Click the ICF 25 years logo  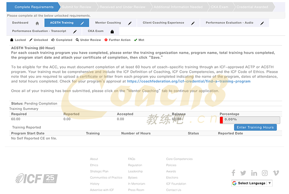point(36,178)
